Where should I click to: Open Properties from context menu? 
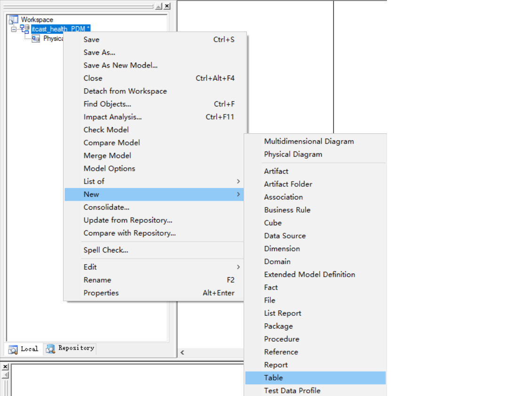(154, 293)
